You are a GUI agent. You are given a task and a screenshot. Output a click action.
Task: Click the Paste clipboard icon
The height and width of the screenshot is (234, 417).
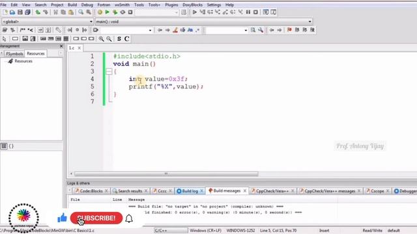[71, 12]
